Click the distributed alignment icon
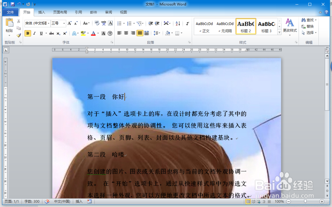 pos(146,33)
